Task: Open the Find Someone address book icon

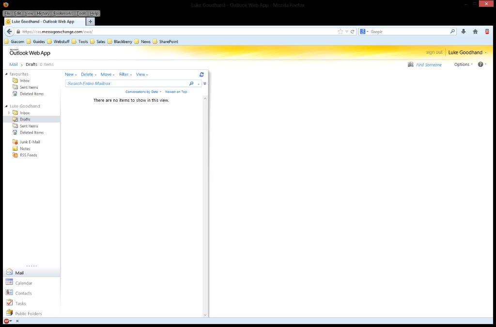Action: pyautogui.click(x=411, y=64)
